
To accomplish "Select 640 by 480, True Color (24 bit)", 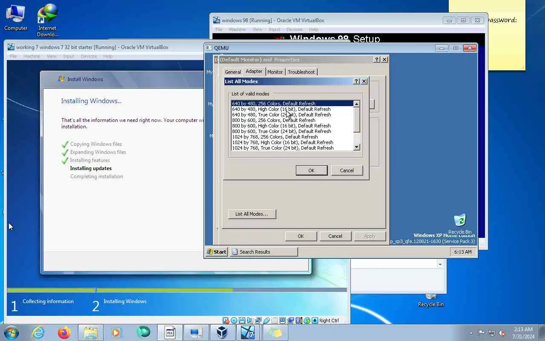I will (x=292, y=115).
